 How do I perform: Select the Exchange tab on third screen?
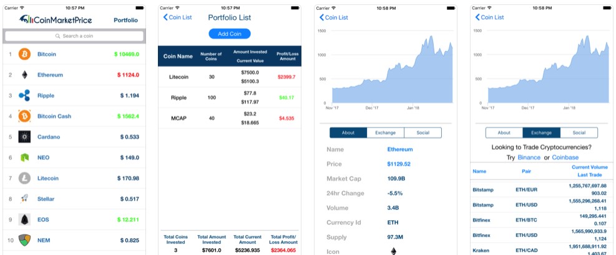(x=386, y=133)
